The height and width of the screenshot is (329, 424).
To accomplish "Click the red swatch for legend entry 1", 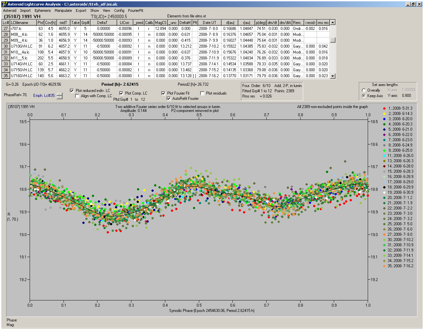I will click(384, 108).
